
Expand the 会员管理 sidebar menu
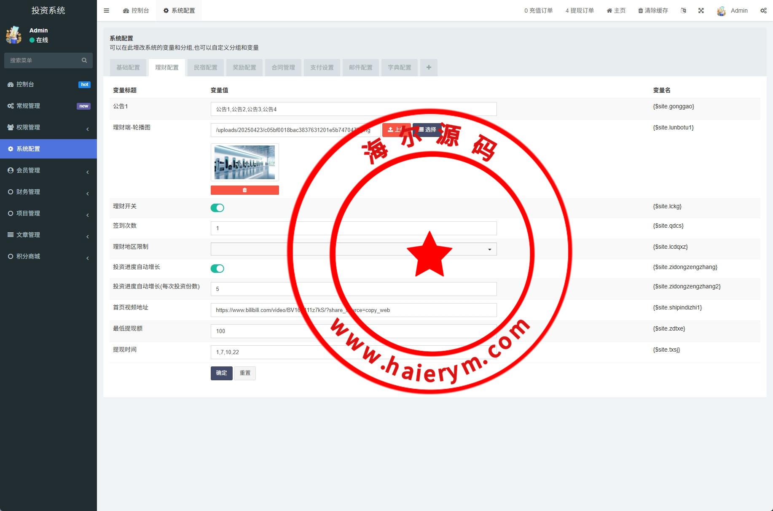pos(48,170)
